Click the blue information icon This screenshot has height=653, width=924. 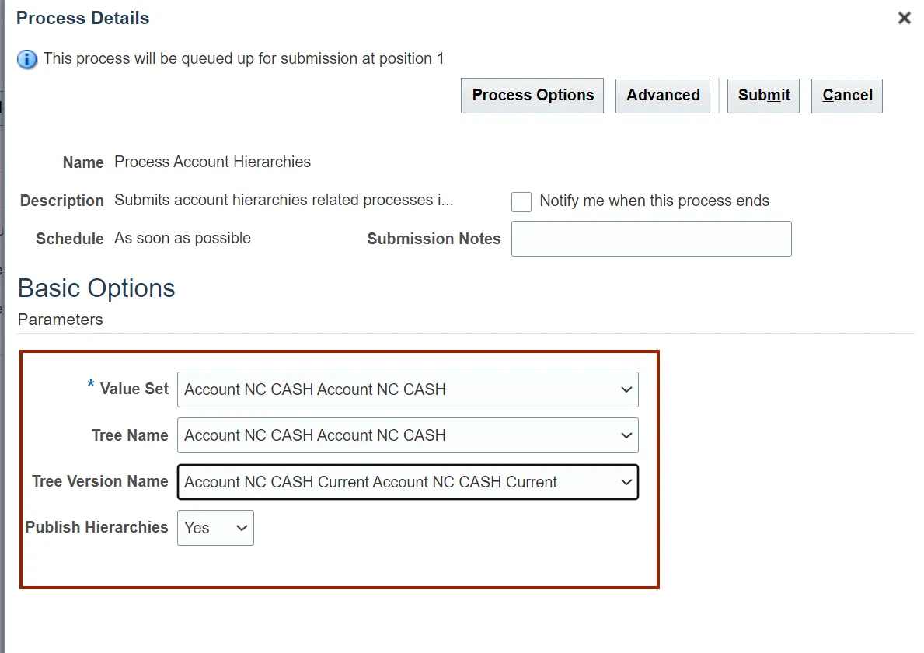coord(27,59)
